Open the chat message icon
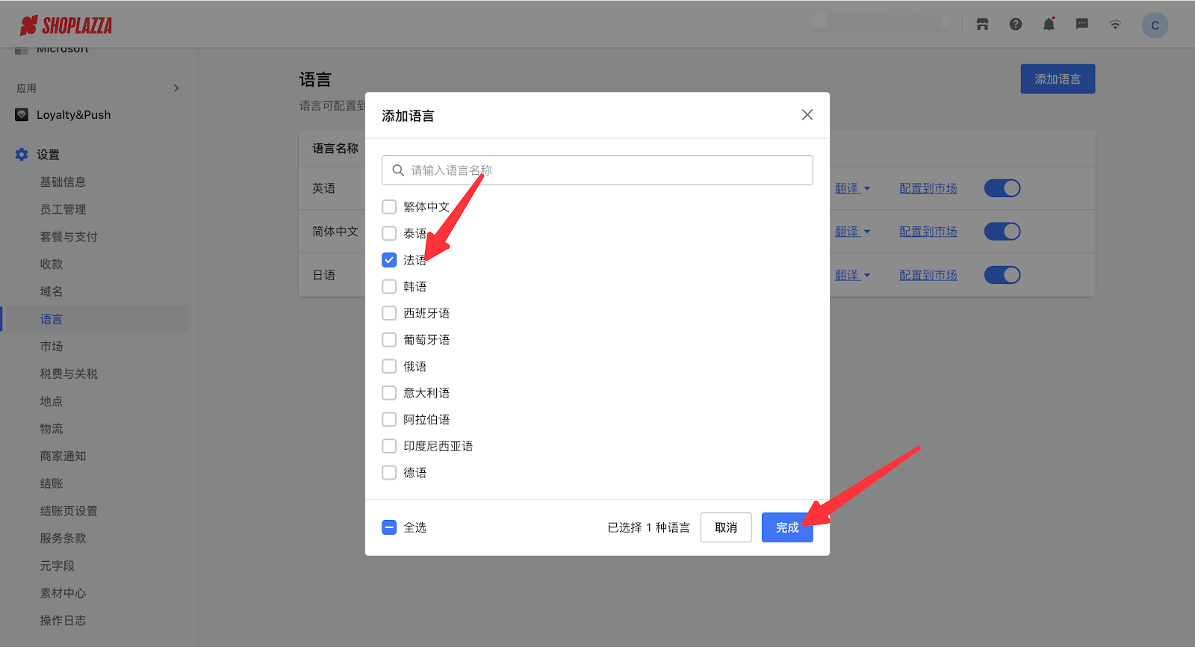This screenshot has height=647, width=1195. [x=1081, y=25]
